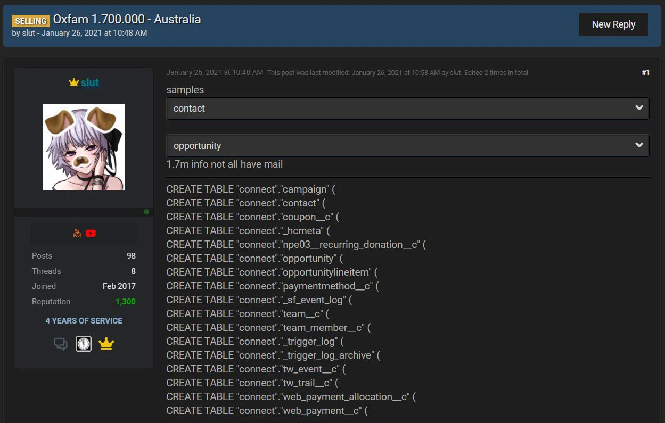
Task: Click author name in thread header byline
Action: (29, 33)
